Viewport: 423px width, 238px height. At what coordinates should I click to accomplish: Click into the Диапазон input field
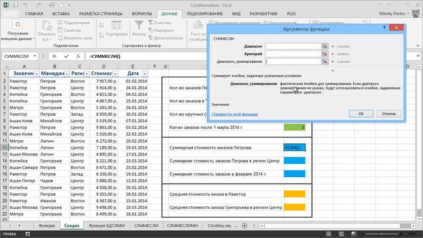(293, 46)
